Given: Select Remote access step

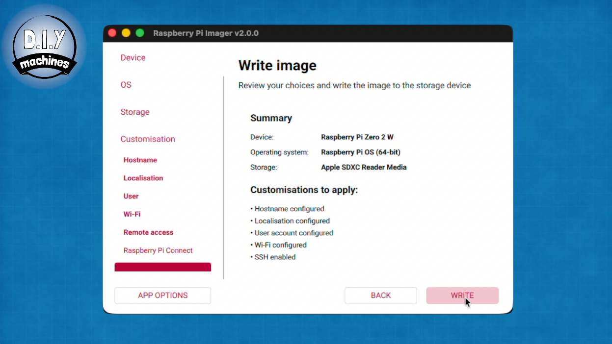Looking at the screenshot, I should click(x=148, y=233).
